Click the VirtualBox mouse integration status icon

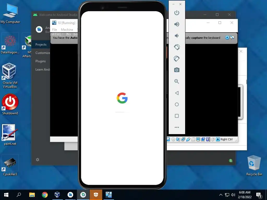pos(213,140)
